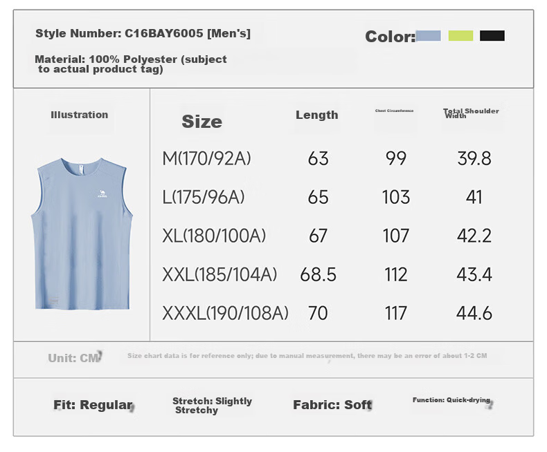Screen dimensions: 547x452
Task: Click the XL(180/100A) size row label
Action: click(214, 236)
